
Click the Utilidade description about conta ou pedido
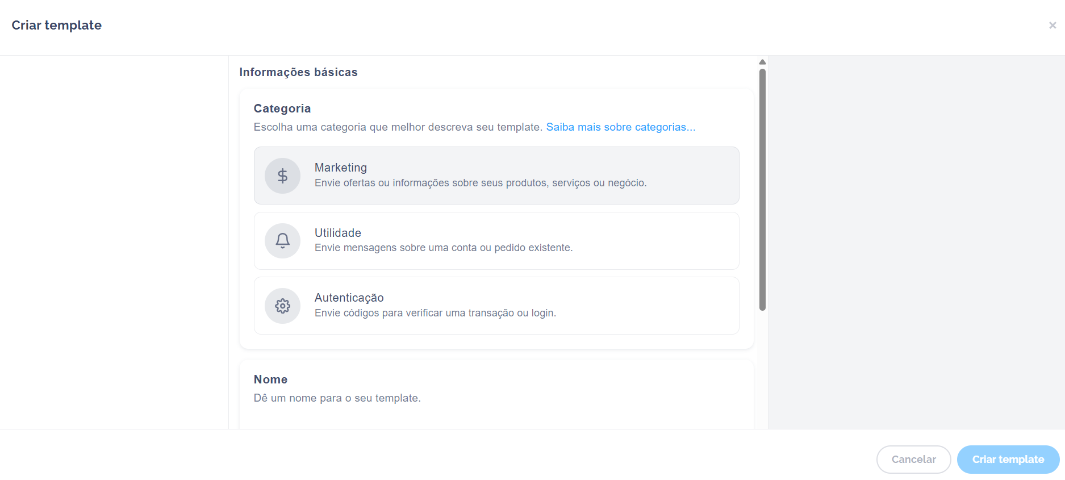tap(444, 248)
